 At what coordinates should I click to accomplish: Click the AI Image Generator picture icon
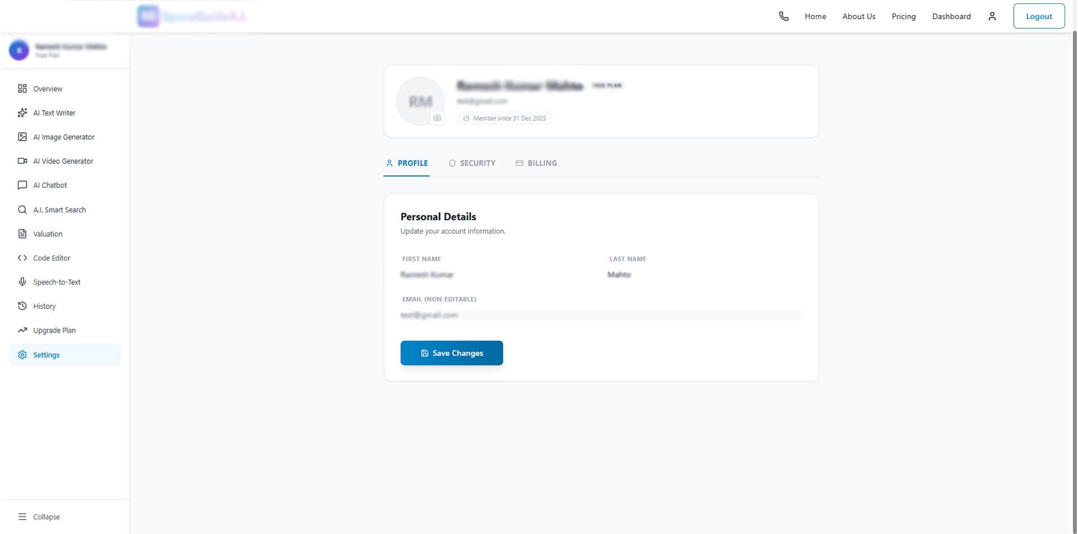click(x=22, y=137)
